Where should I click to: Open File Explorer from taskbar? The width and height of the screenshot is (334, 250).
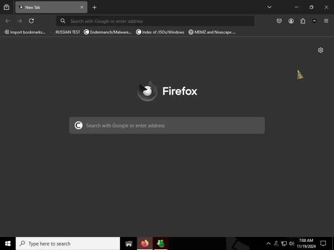(x=129, y=243)
